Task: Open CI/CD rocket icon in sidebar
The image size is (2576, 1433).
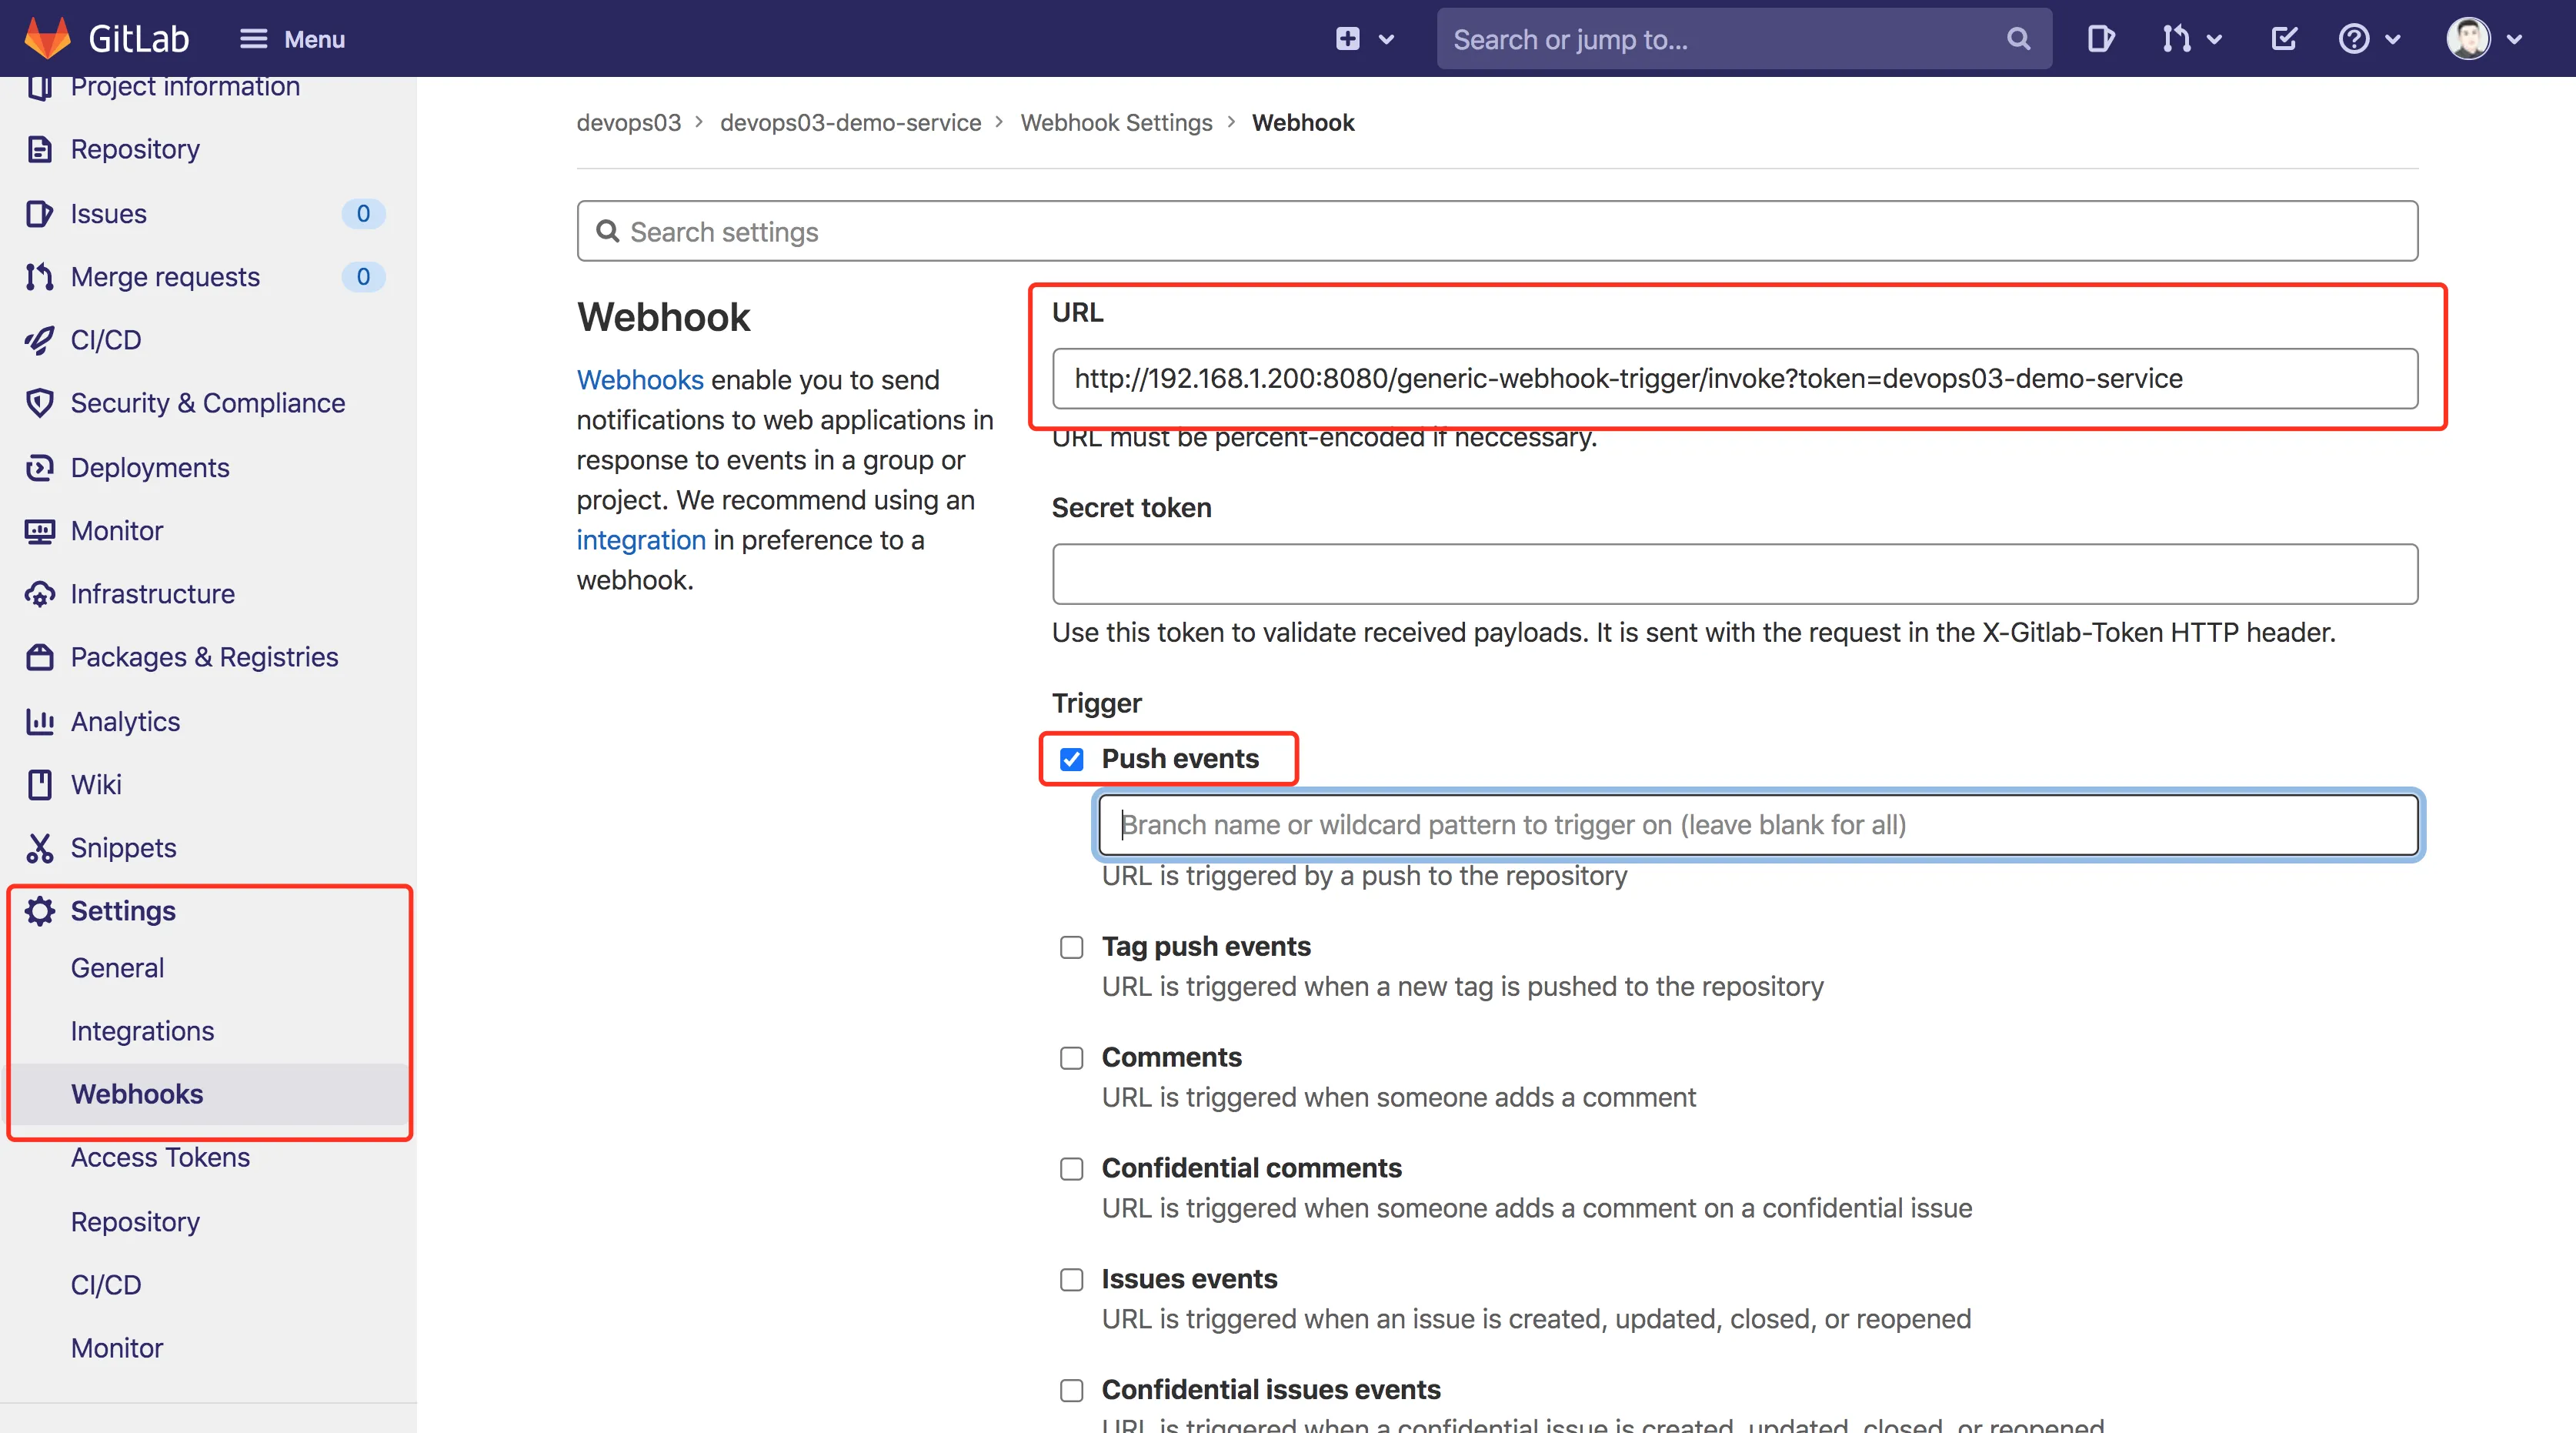Action: (x=39, y=340)
